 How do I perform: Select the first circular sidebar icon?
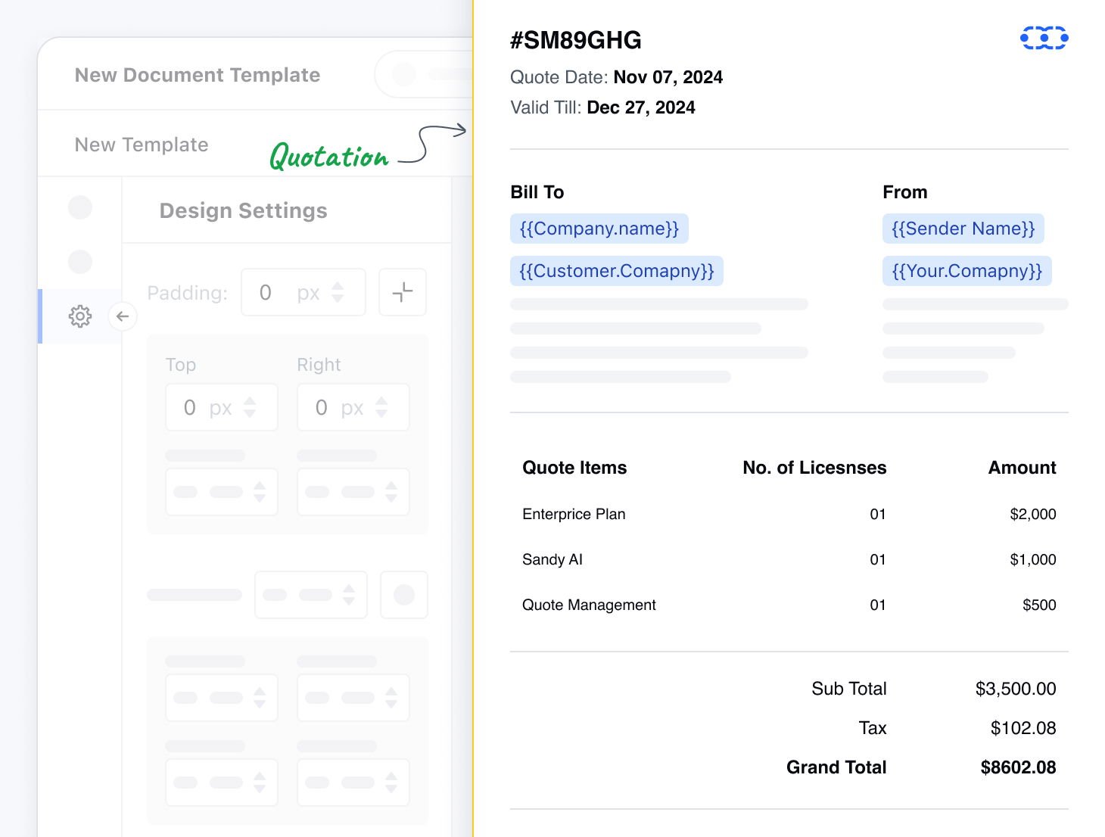[80, 207]
